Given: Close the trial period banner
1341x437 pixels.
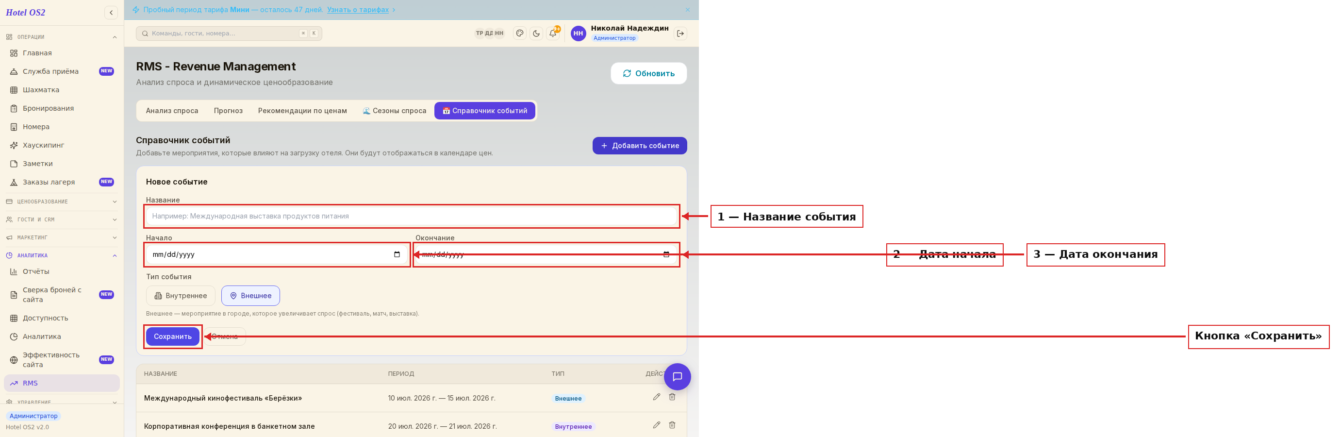Looking at the screenshot, I should coord(688,10).
